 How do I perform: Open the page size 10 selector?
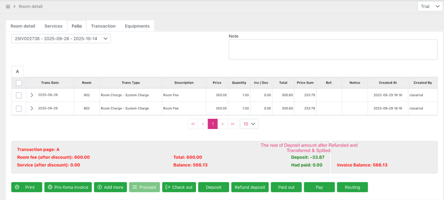(249, 124)
